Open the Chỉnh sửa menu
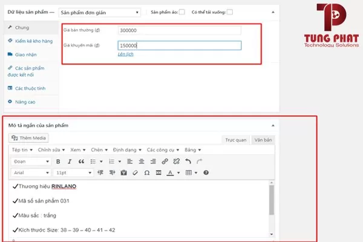Image resolution: width=363 pixels, height=242 pixels. [x=51, y=150]
